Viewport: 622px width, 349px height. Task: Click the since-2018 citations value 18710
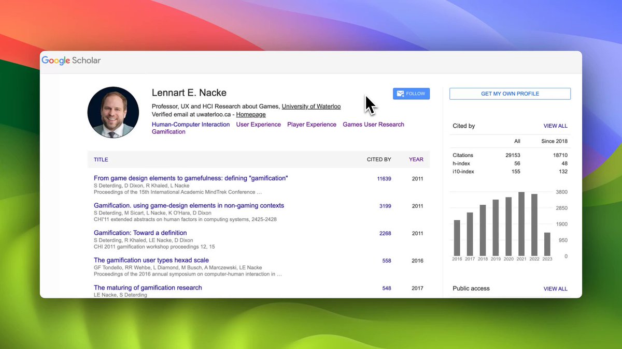click(x=560, y=155)
